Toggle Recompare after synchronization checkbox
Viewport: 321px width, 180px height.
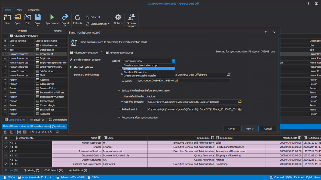coord(119,118)
